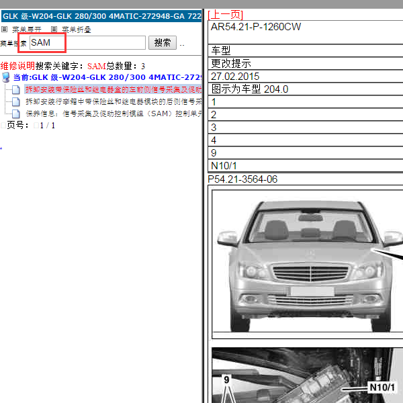
Task: Click table row numbered 4
Action: pos(306,140)
